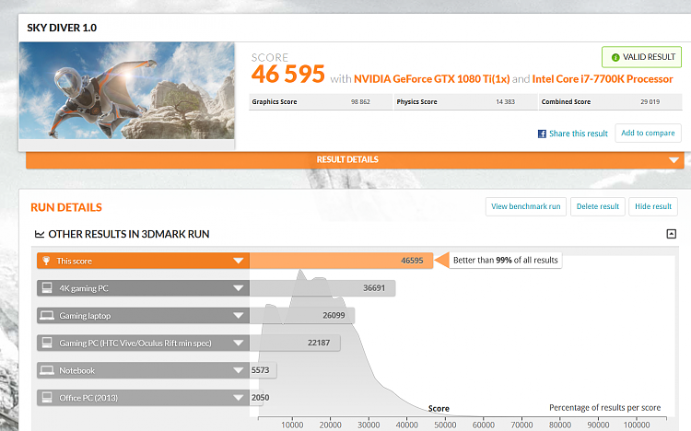Viewport: 691px width, 431px height.
Task: Click the Notebook row label
Action: [77, 370]
